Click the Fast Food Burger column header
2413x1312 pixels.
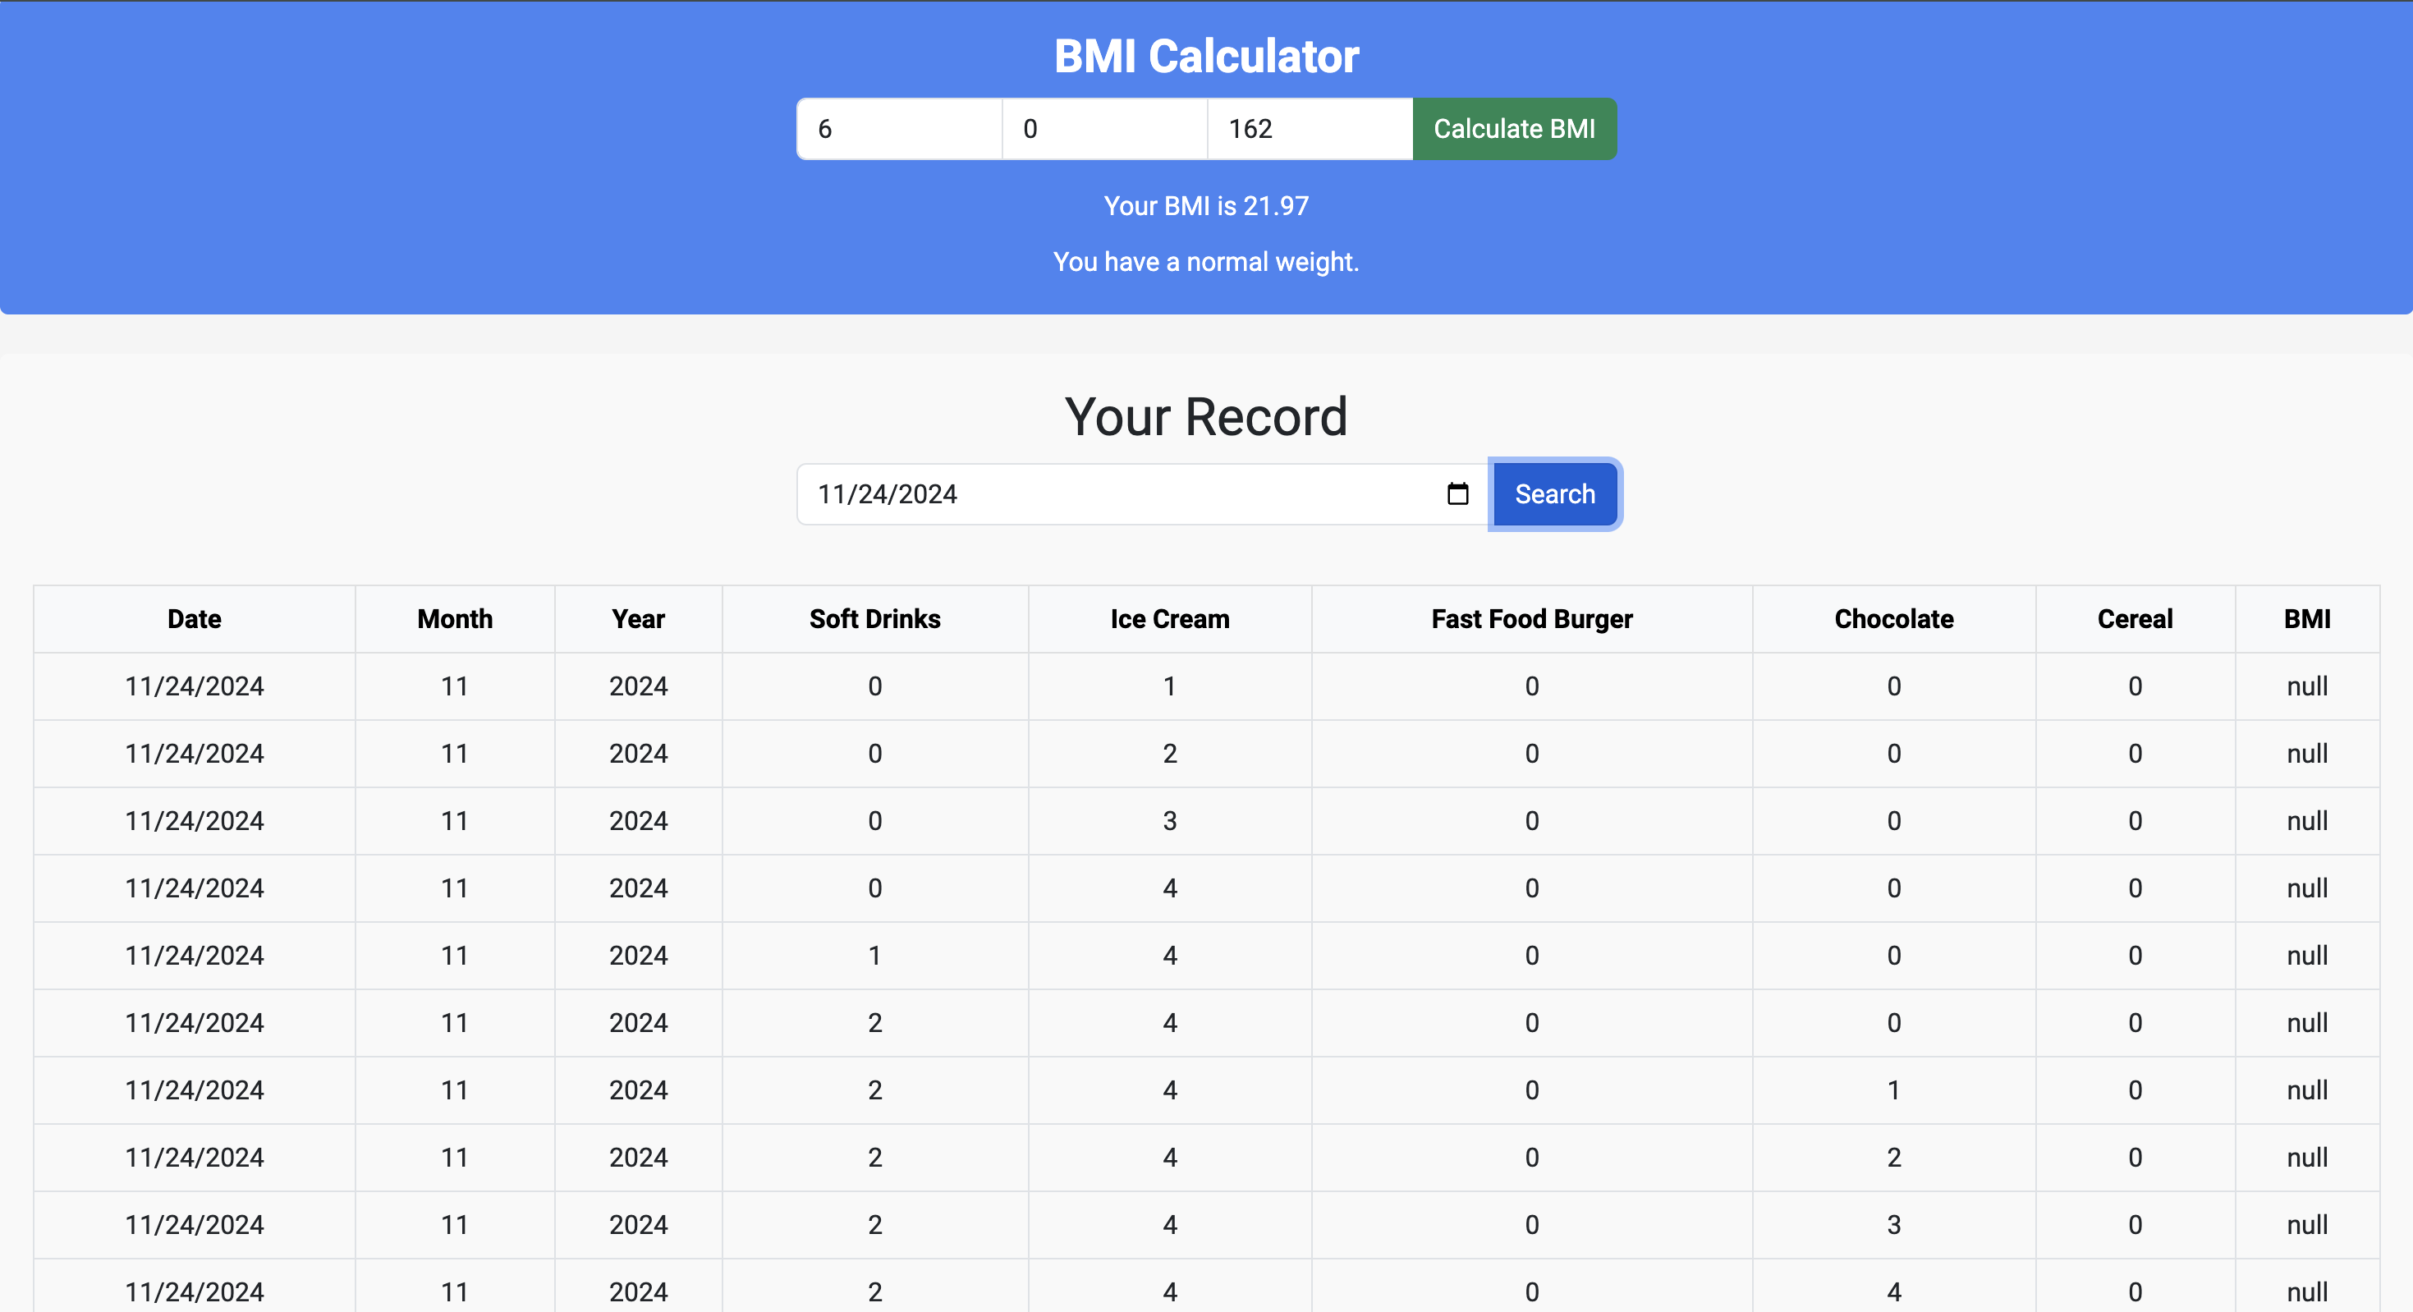coord(1530,619)
